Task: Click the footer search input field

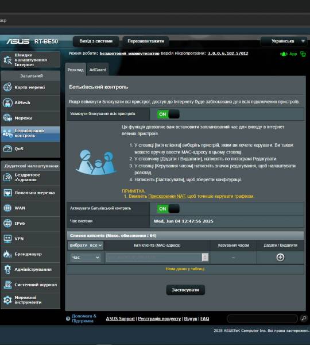Action: click(262, 319)
